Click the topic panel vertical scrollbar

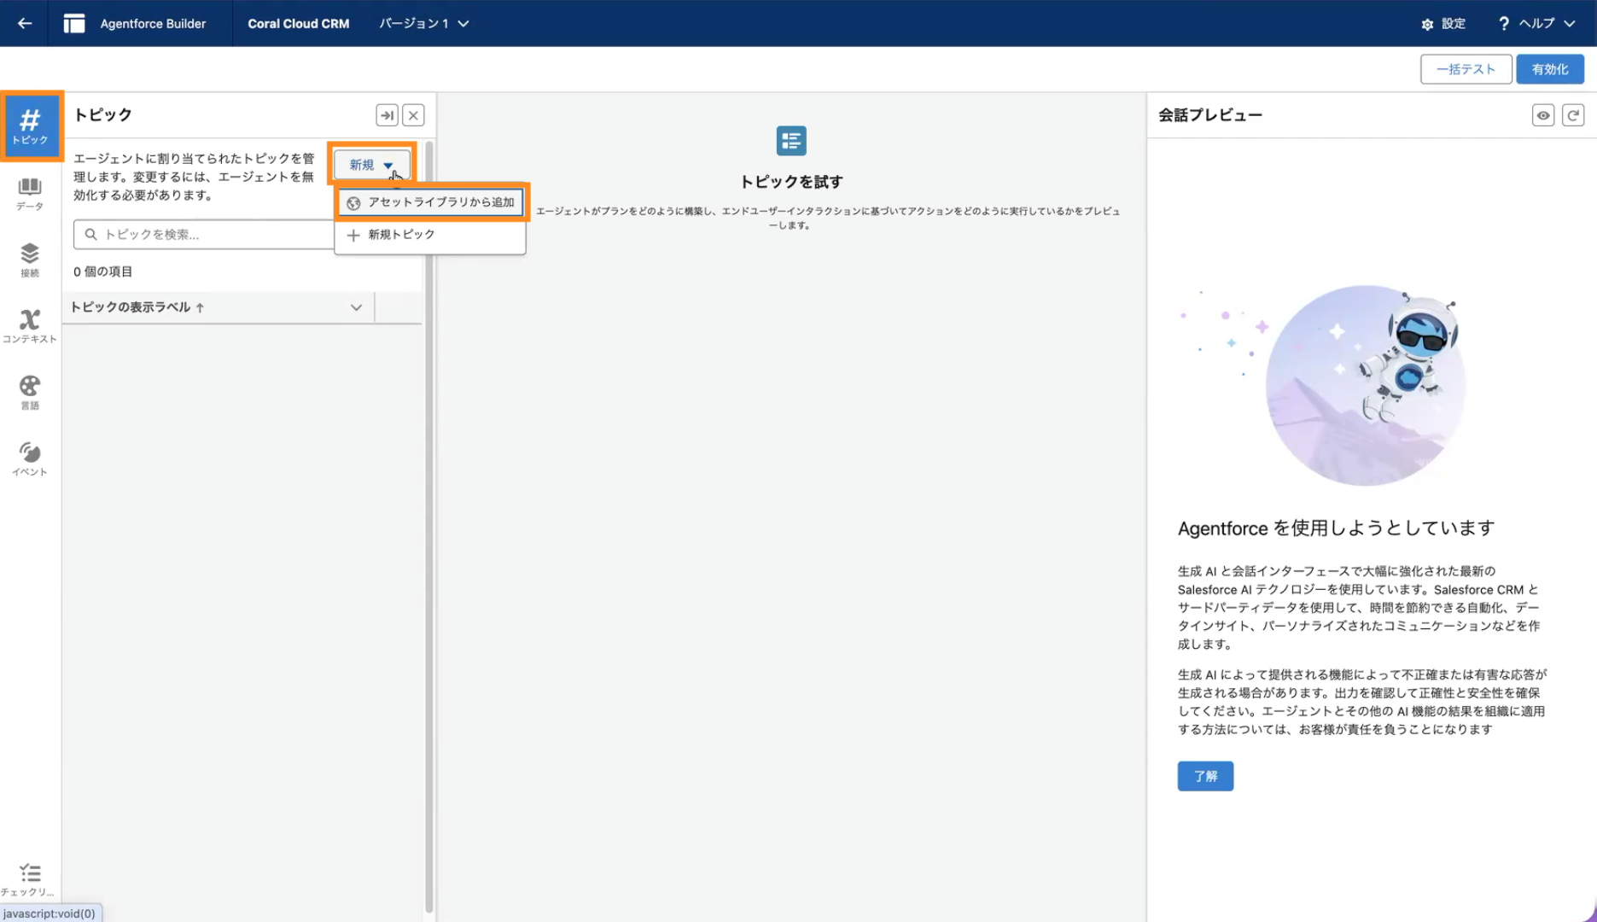(428, 527)
